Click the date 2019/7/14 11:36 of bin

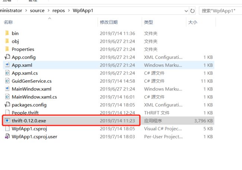click(117, 33)
